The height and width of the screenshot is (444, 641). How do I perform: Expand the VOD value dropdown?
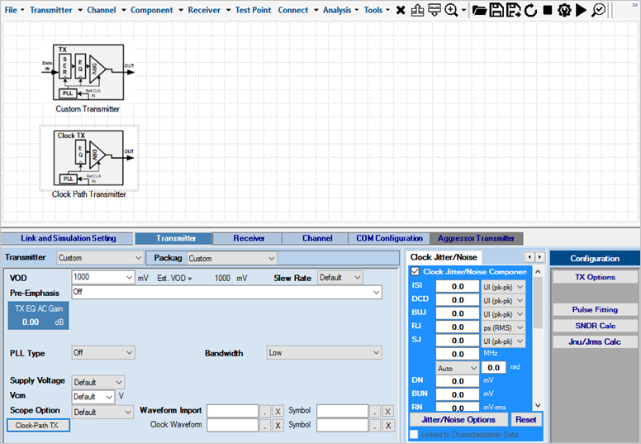click(128, 279)
